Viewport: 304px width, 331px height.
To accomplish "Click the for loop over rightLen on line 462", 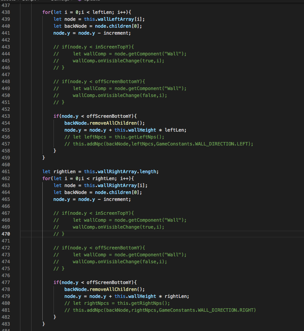I will coord(88,179).
